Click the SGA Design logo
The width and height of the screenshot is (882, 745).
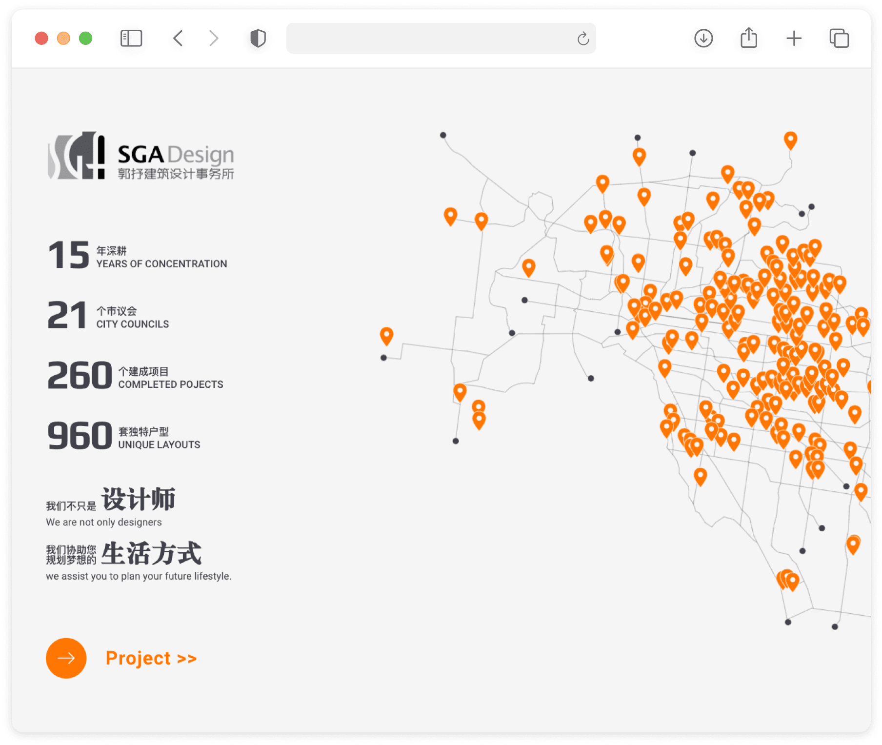point(141,156)
